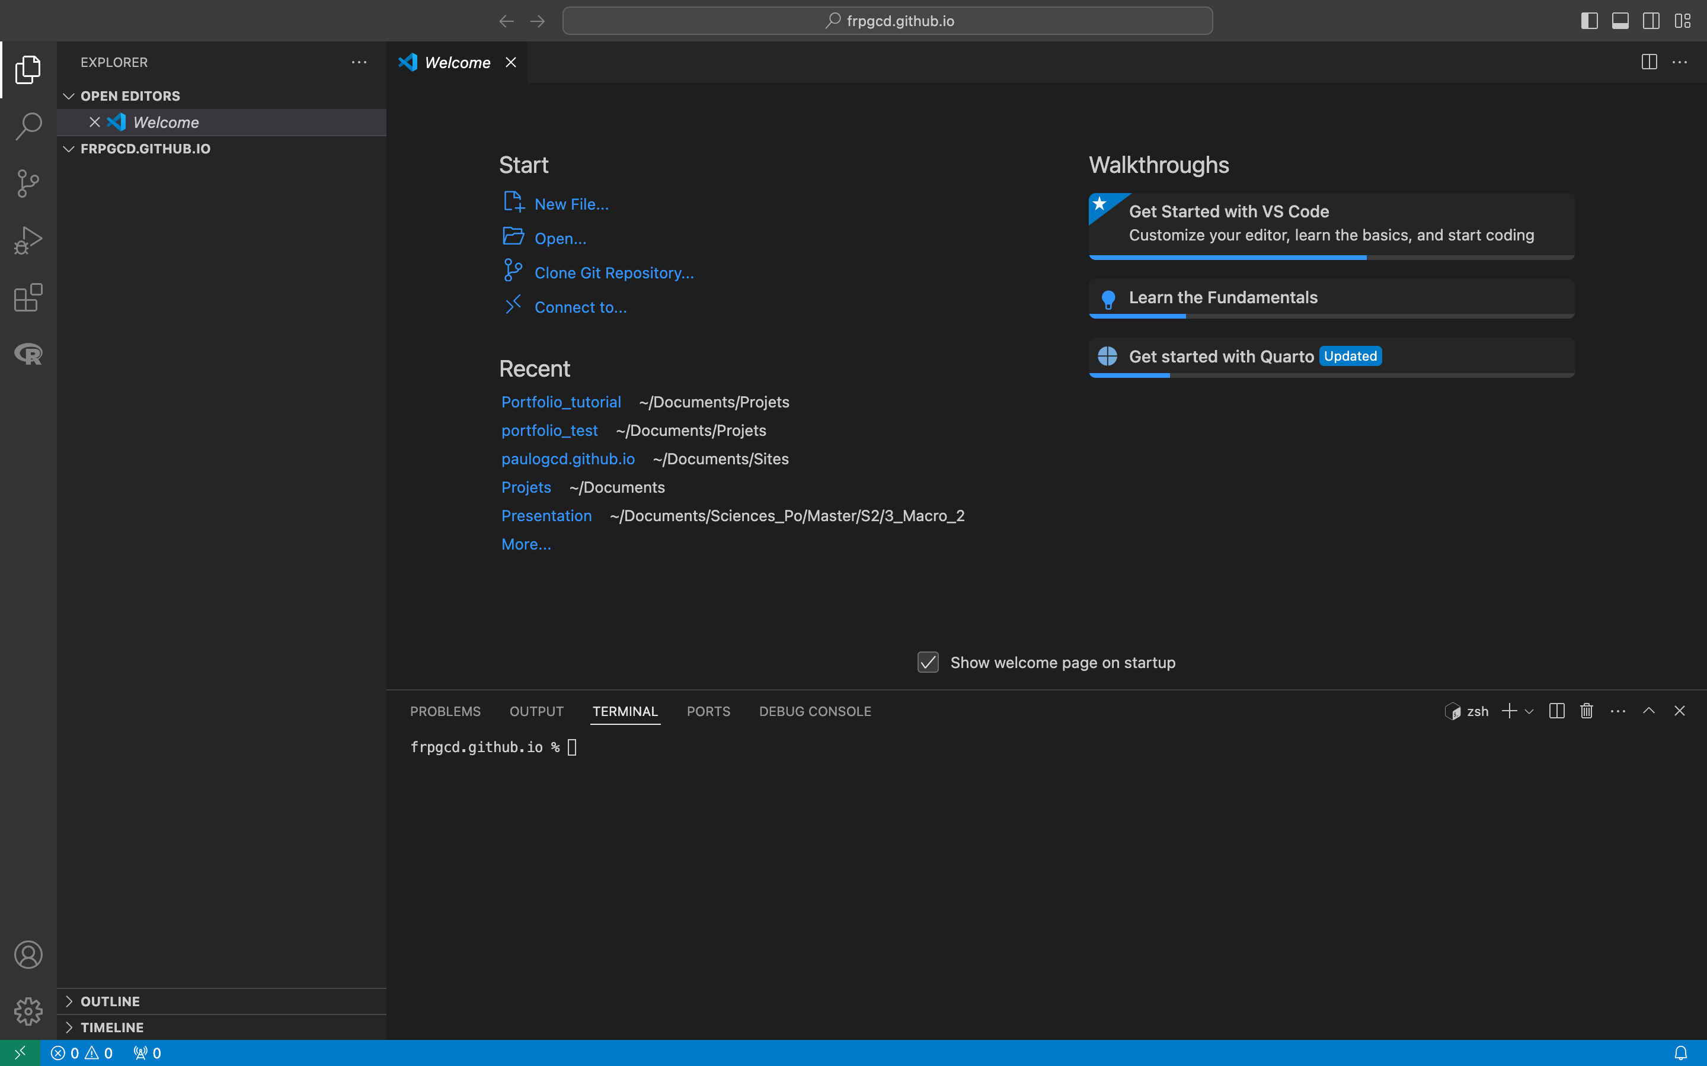Switch to the Ports tab
The width and height of the screenshot is (1707, 1066).
coord(708,711)
